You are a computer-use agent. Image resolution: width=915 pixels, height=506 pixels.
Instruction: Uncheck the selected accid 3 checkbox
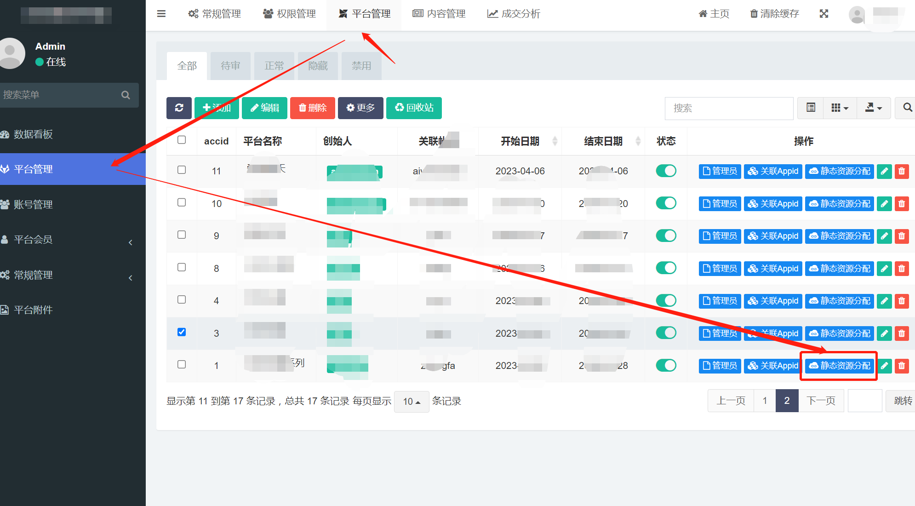coord(182,332)
